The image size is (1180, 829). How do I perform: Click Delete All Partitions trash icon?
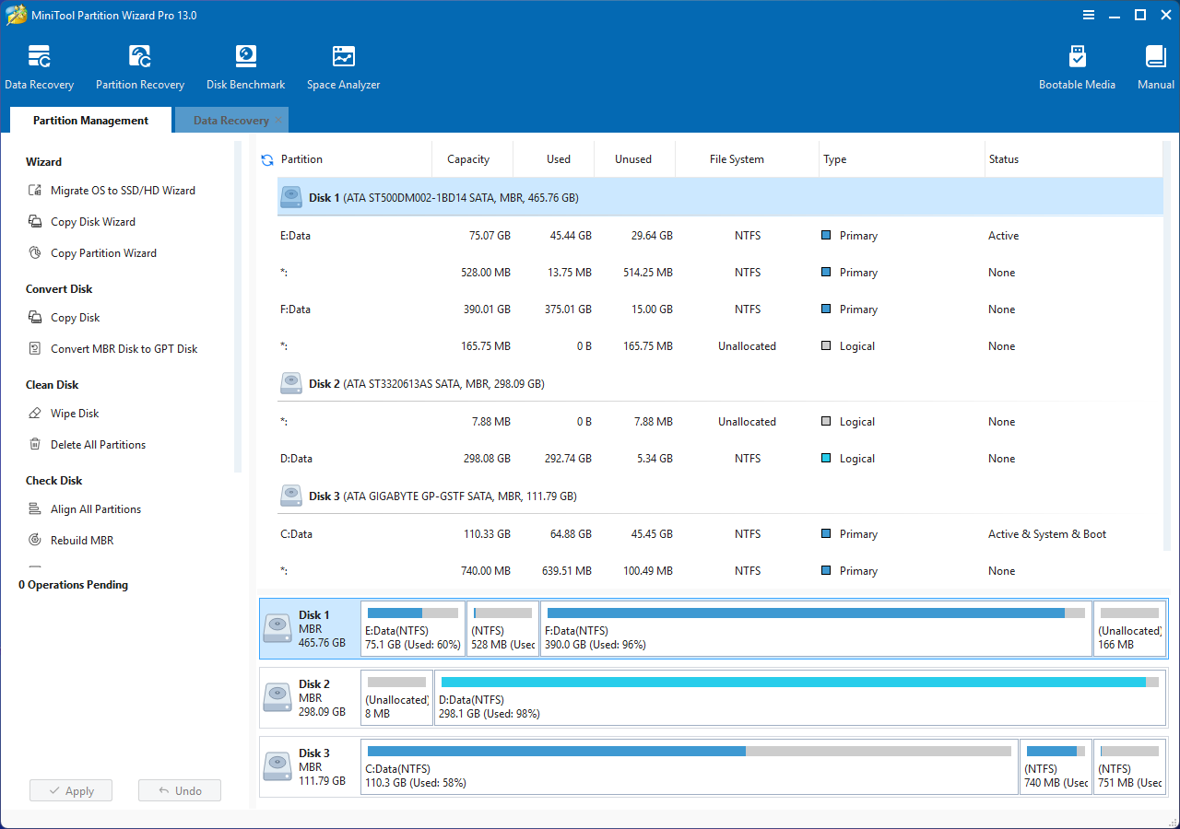tap(35, 445)
